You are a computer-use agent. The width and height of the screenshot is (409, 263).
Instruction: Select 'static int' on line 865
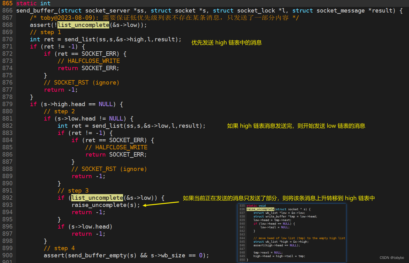tap(33, 3)
